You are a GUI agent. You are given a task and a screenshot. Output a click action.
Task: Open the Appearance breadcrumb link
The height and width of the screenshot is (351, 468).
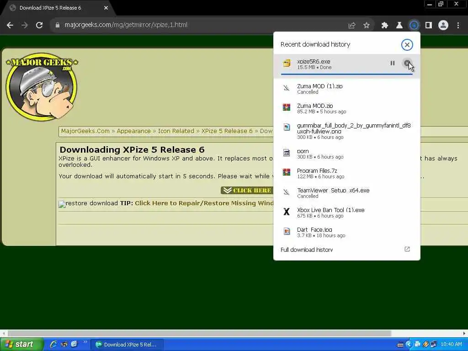[133, 131]
